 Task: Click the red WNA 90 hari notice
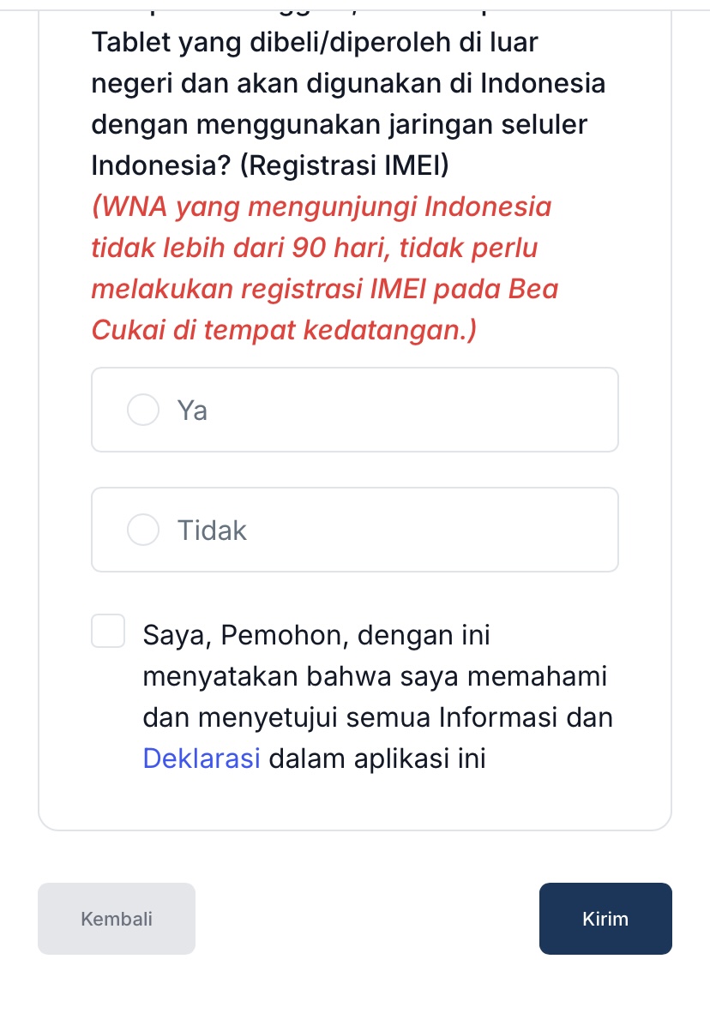[325, 268]
